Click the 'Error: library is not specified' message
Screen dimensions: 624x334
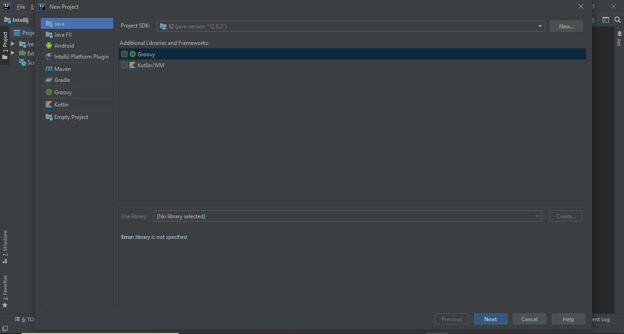[154, 237]
